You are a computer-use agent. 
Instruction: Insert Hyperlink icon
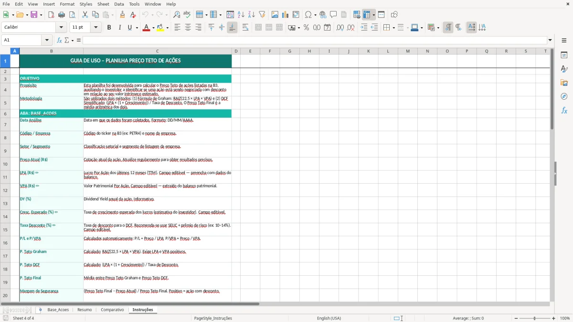pos(323,15)
